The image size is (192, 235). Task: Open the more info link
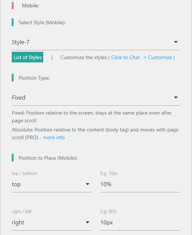54,137
